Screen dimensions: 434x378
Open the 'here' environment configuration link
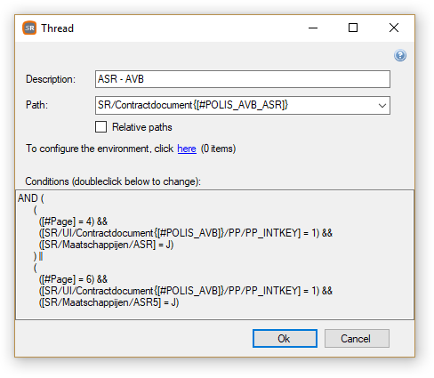tap(187, 149)
